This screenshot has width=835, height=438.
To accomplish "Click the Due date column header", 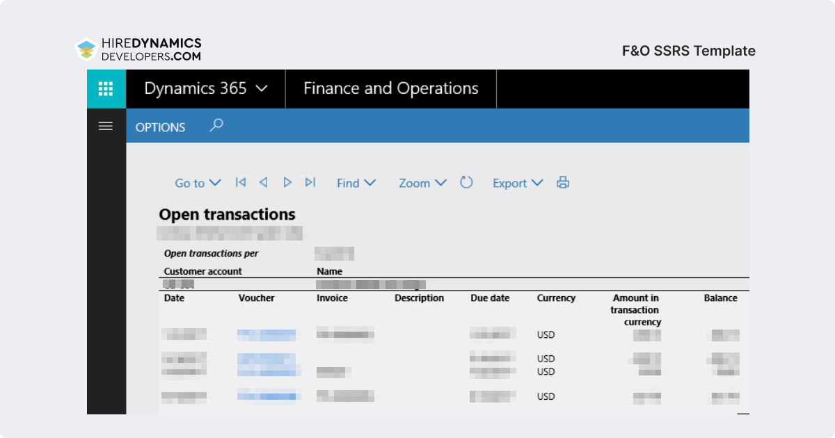I will [x=490, y=298].
